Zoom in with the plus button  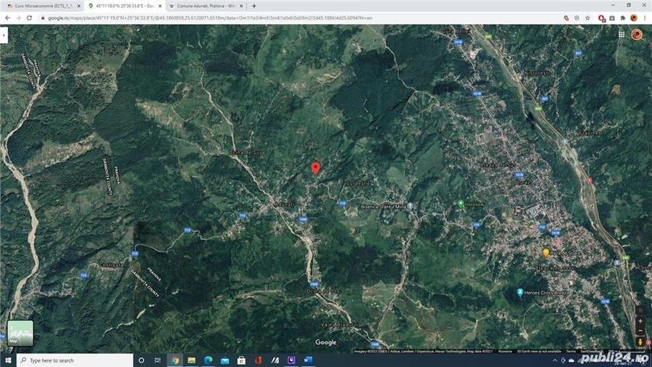point(640,321)
